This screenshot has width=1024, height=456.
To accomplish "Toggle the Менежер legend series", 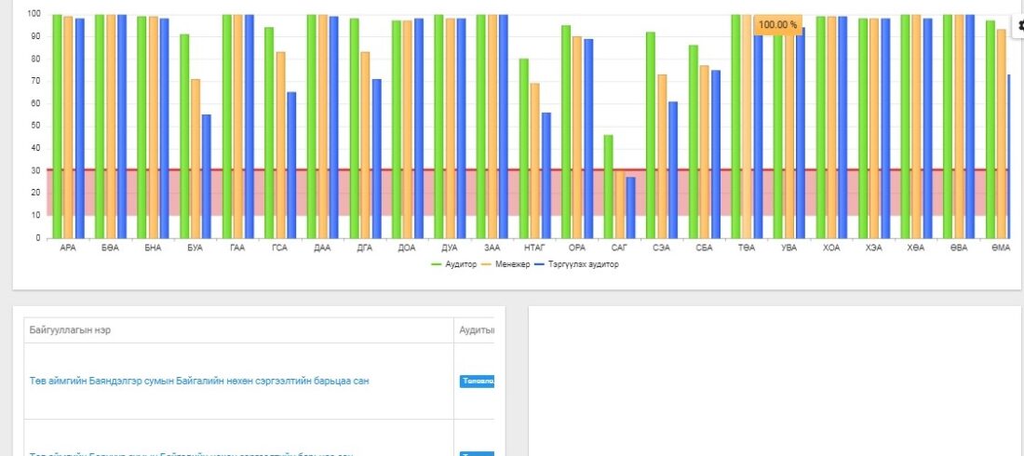I will (506, 264).
